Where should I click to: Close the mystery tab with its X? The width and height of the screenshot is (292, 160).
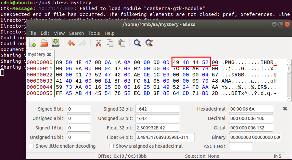[49, 54]
